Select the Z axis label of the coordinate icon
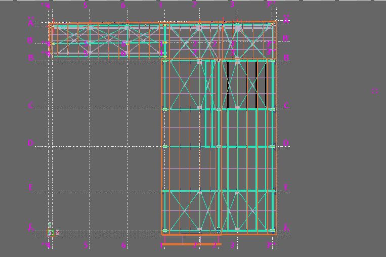Image resolution: width=386 pixels, height=257 pixels. click(50, 225)
